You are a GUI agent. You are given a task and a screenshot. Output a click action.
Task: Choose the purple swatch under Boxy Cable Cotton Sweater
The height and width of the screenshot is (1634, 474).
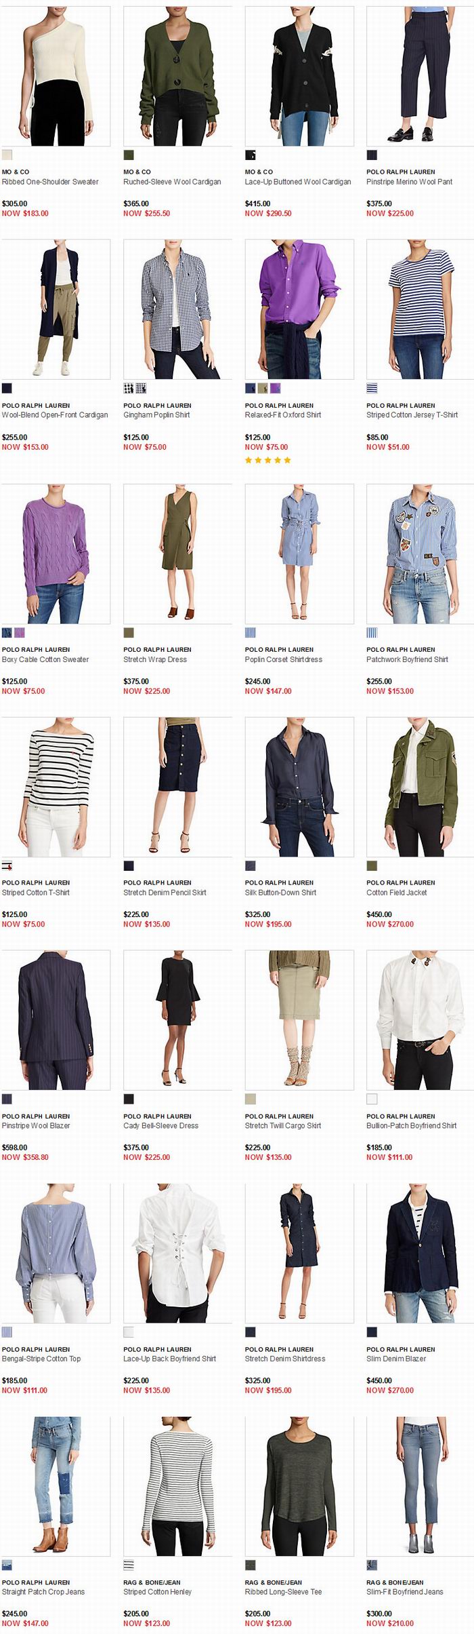point(19,633)
